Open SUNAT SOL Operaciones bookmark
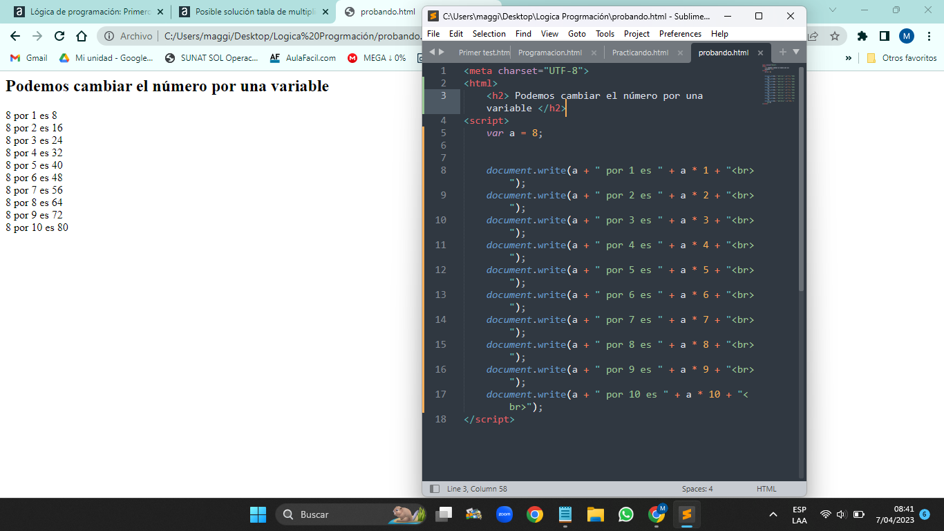This screenshot has height=531, width=944. (x=211, y=58)
